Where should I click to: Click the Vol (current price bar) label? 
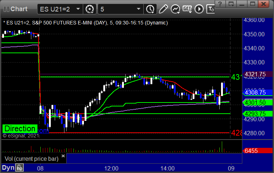click(31, 159)
